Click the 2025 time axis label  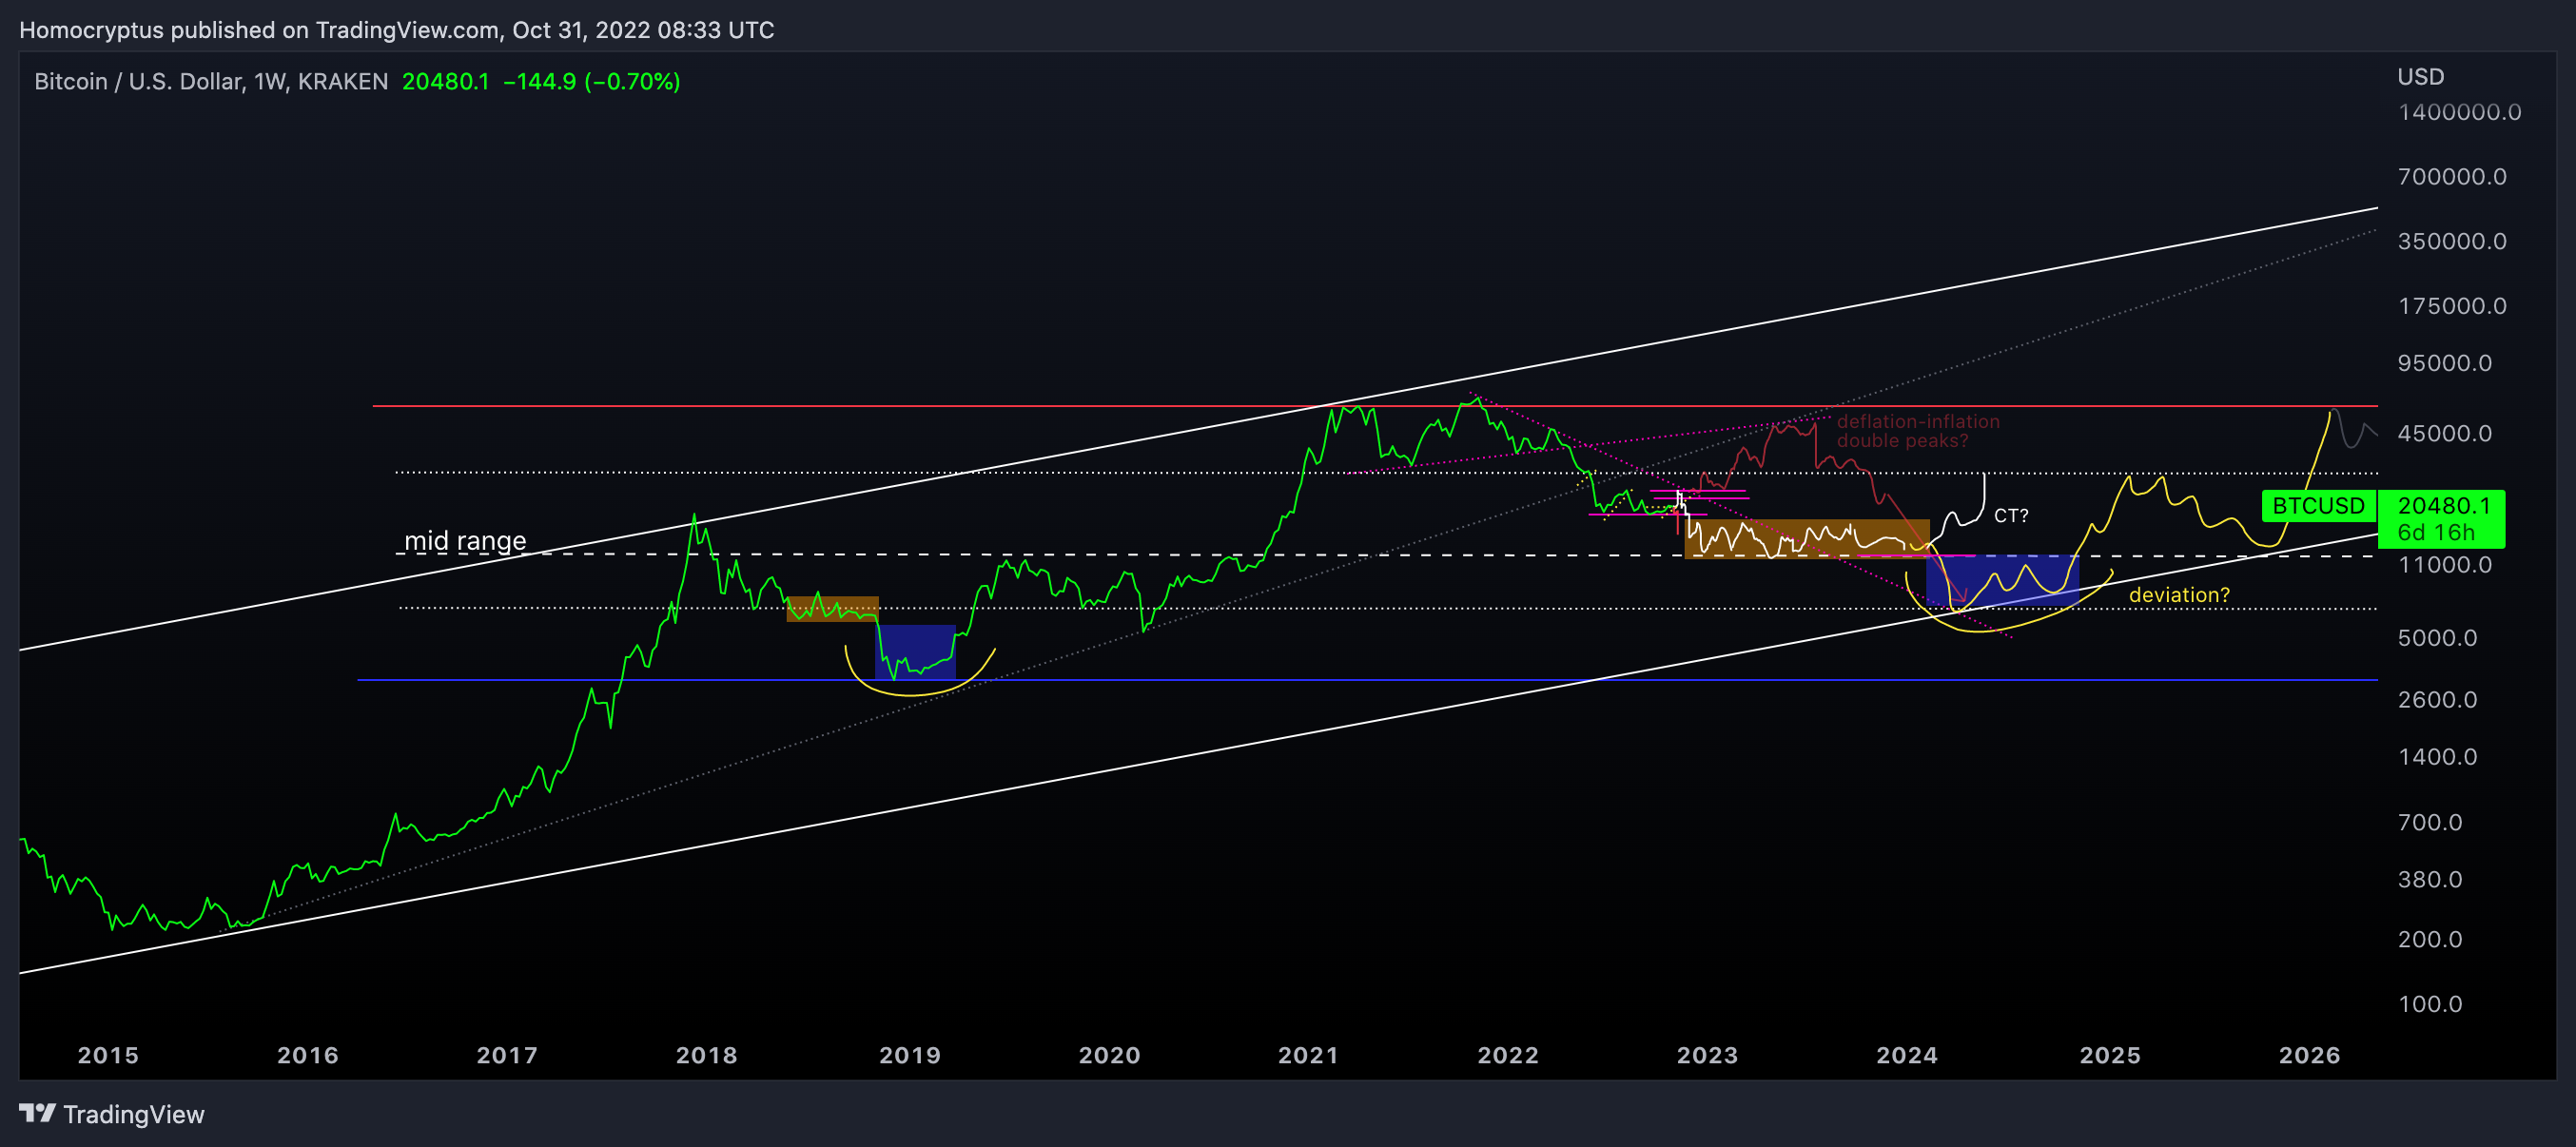click(x=2110, y=1056)
